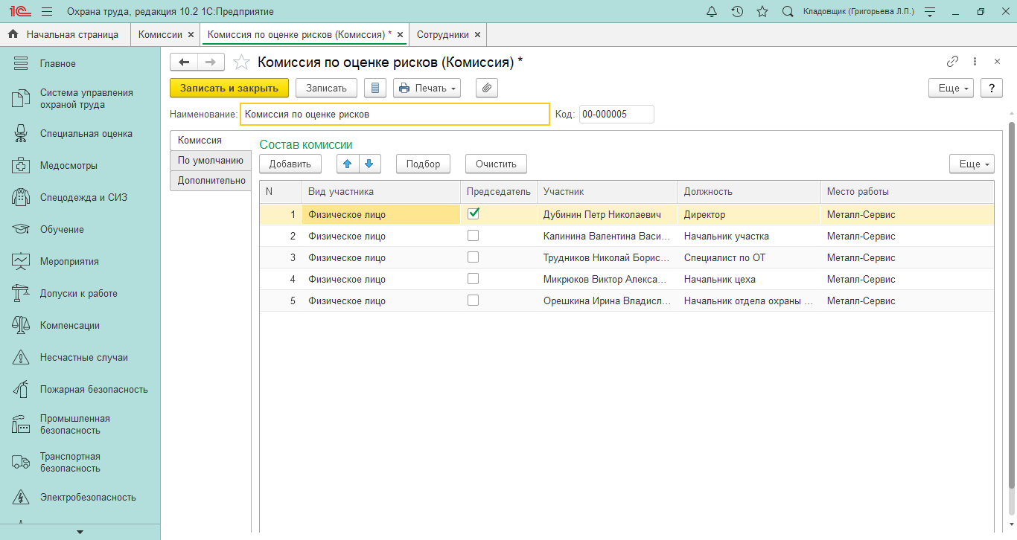Open the main menu hamburger icon
The image size is (1017, 540).
pyautogui.click(x=47, y=11)
